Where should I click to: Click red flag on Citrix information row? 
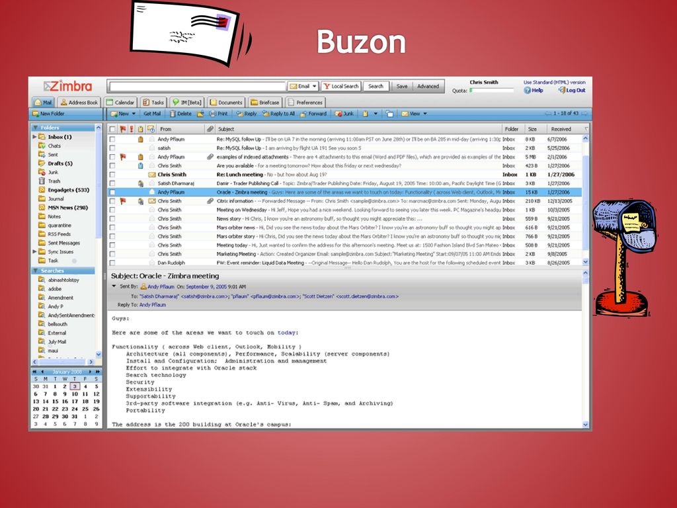tap(122, 201)
